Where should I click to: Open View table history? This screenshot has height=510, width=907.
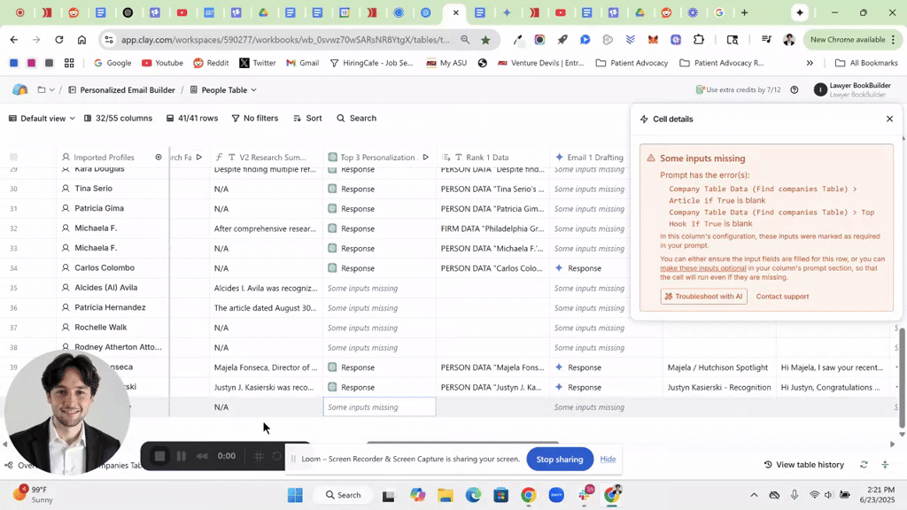pos(803,465)
